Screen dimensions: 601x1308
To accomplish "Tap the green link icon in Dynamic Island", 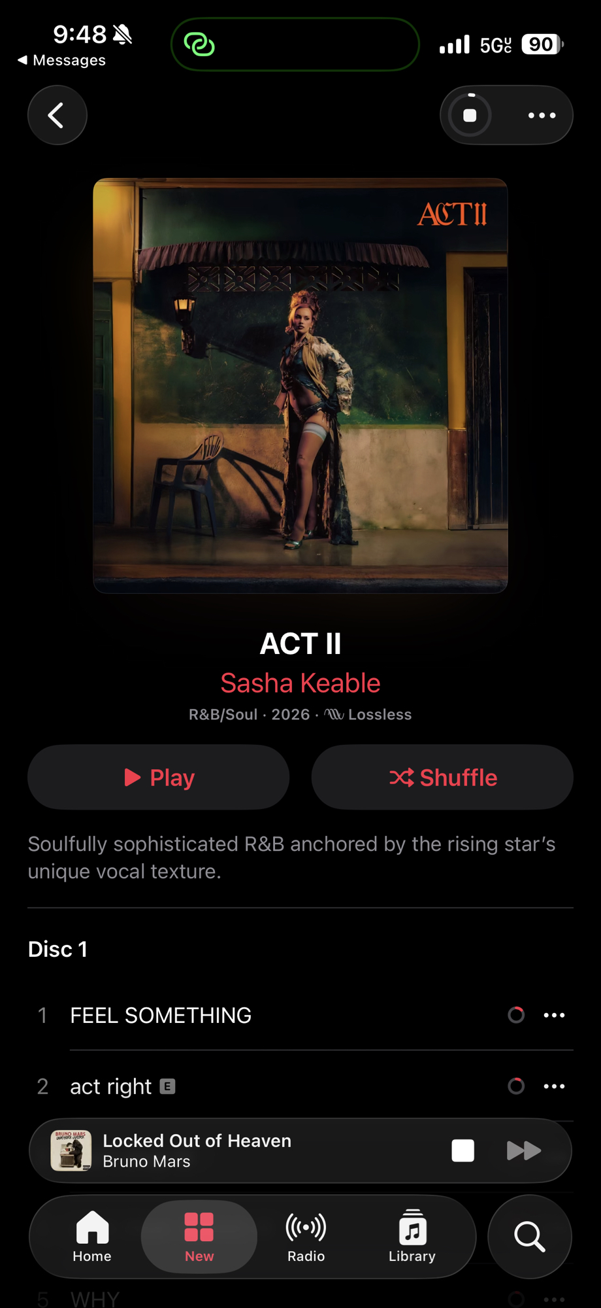I will [x=199, y=44].
